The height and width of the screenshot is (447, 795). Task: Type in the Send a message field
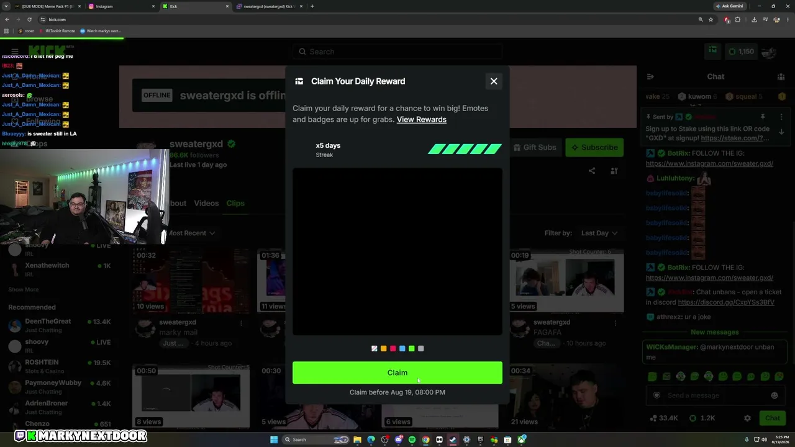[714, 395]
